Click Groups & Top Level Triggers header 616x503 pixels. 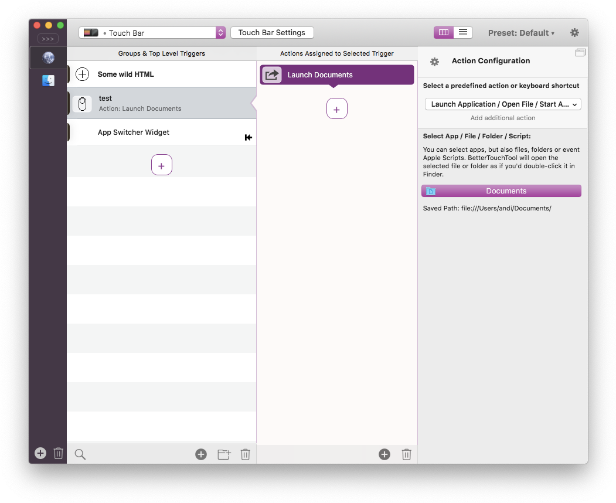click(161, 53)
